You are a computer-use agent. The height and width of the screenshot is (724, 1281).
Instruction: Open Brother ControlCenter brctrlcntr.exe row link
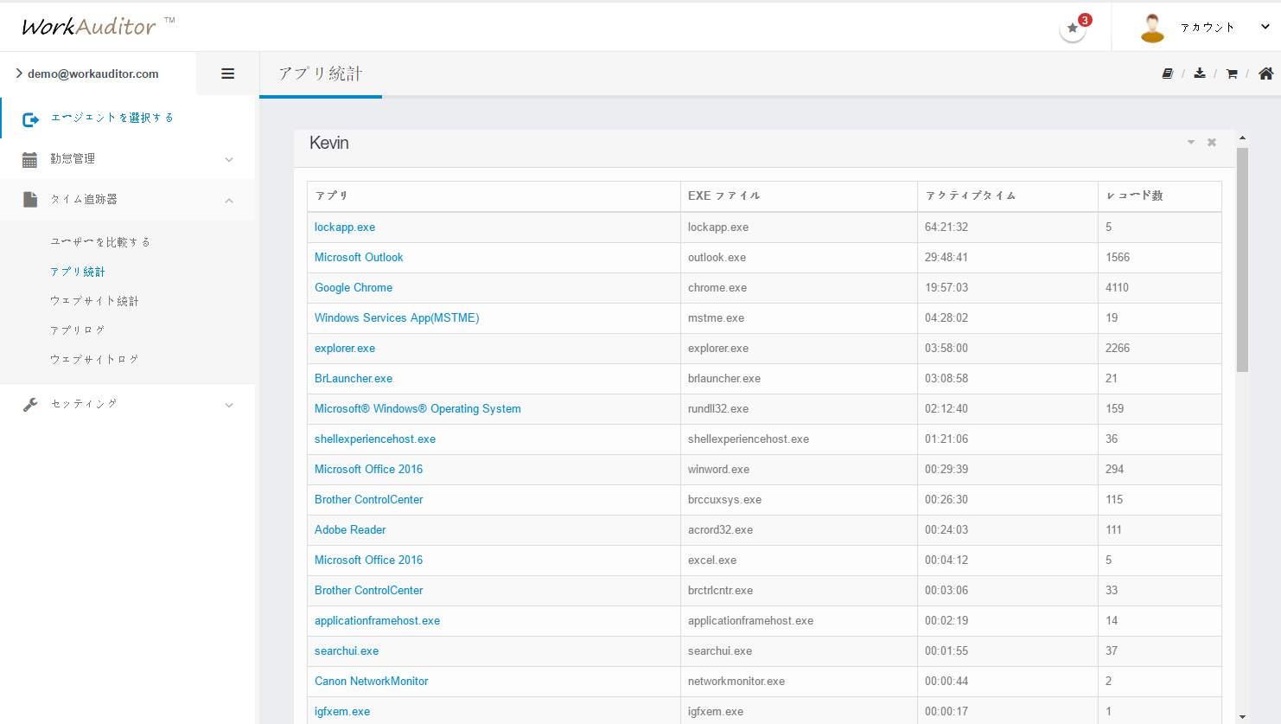(369, 591)
